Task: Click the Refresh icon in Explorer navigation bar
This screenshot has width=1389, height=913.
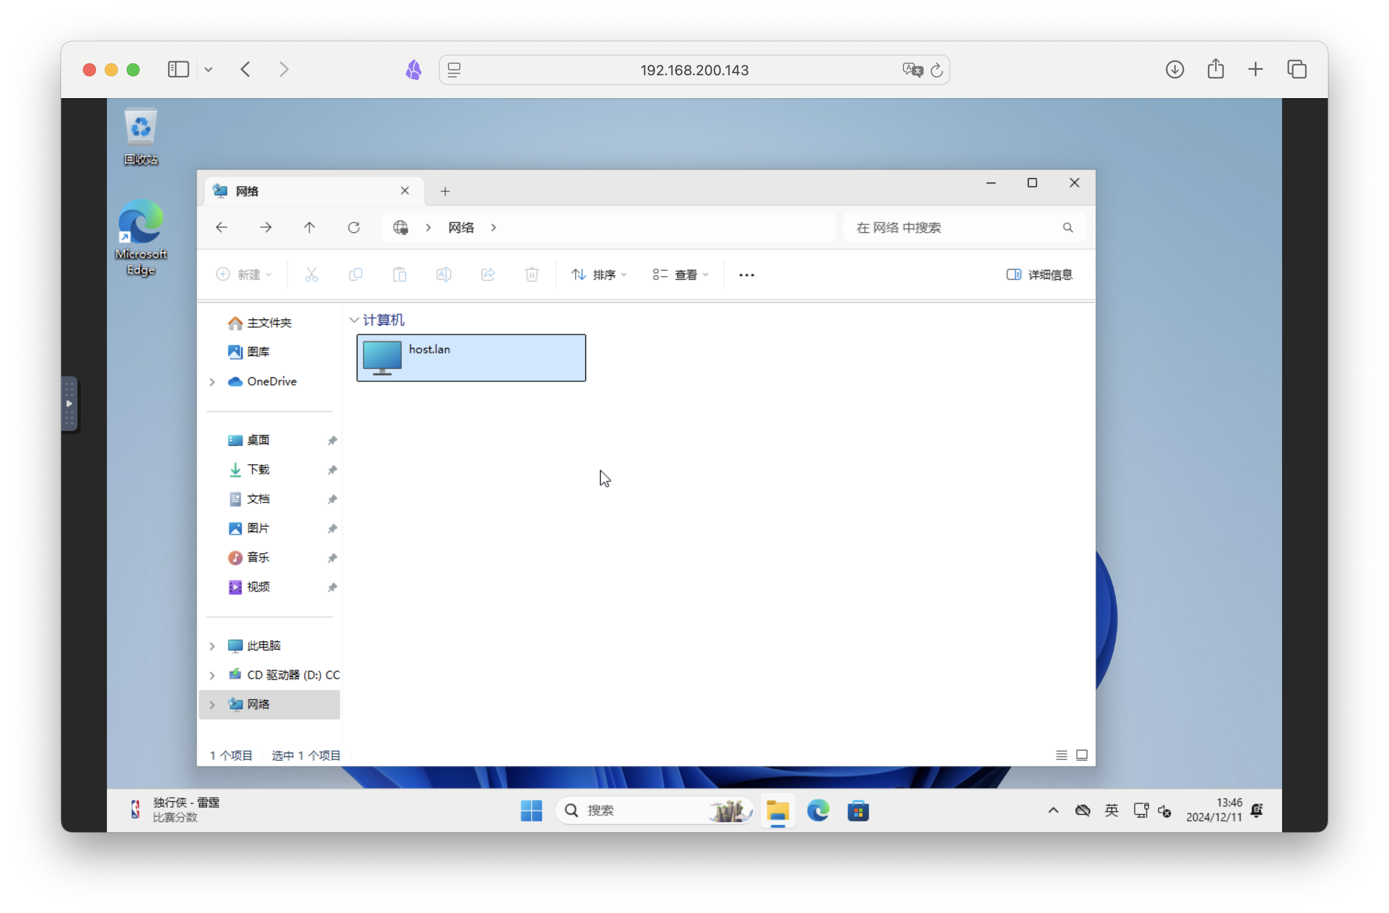Action: (354, 227)
